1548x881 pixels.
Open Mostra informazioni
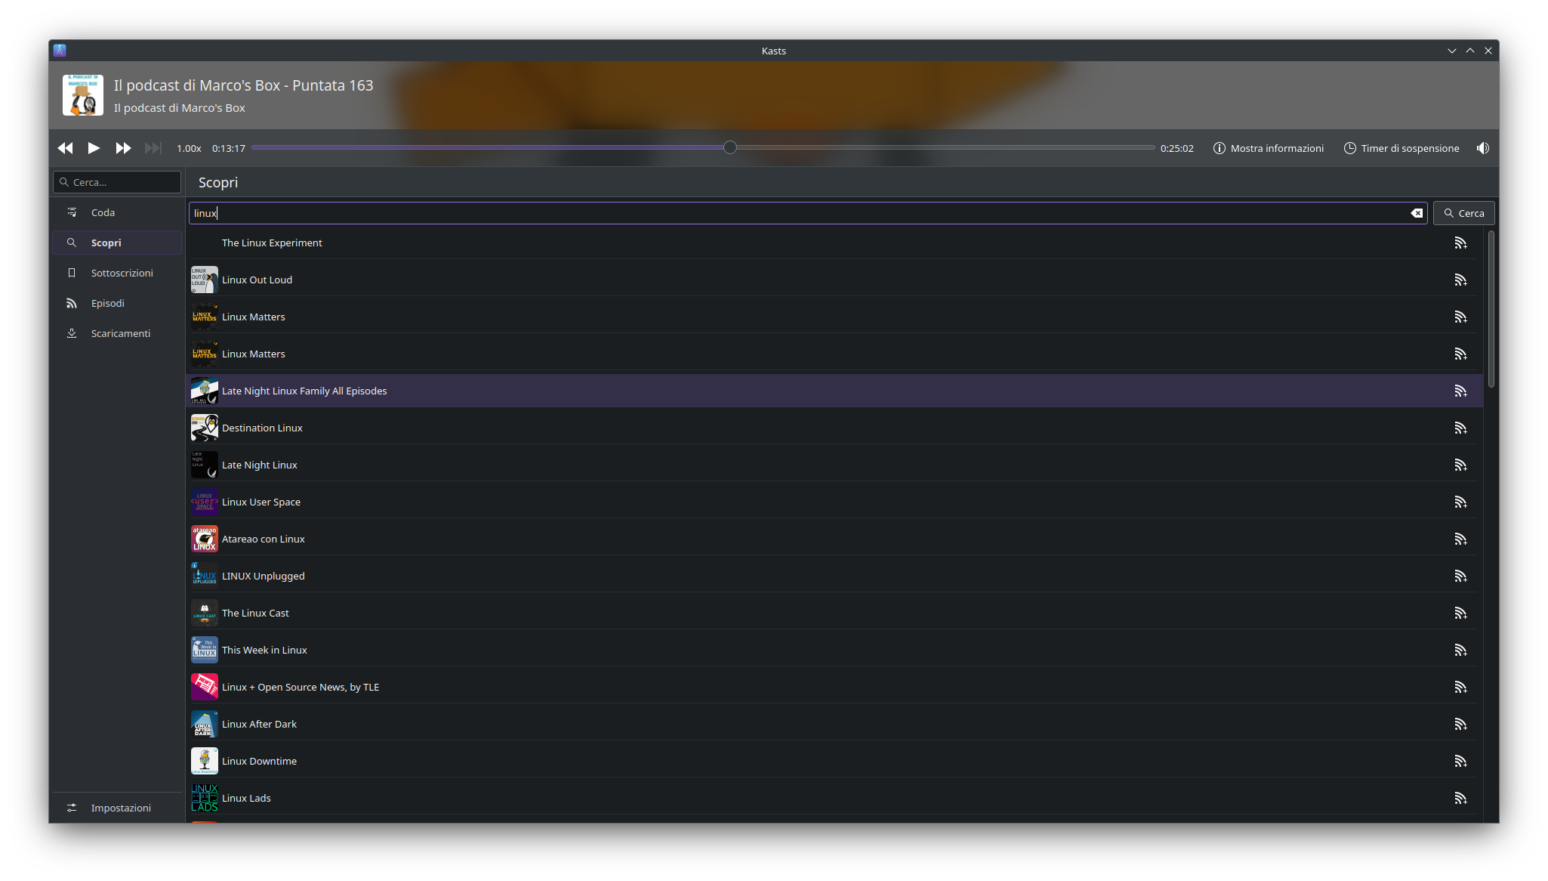point(1269,148)
